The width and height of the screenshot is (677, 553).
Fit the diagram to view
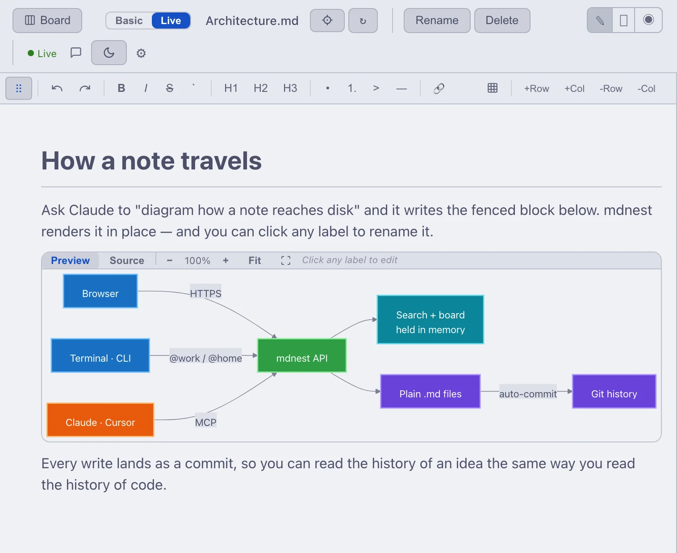(255, 260)
